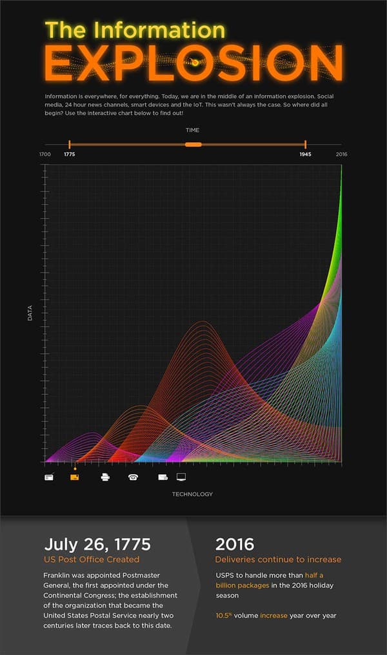This screenshot has width=387, height=655.
Task: Choose the telephone technology icon
Action: [x=133, y=477]
